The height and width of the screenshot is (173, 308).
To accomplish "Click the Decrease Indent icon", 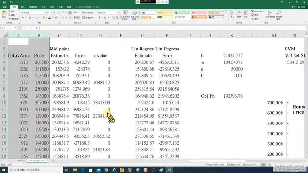I will point(75,18).
